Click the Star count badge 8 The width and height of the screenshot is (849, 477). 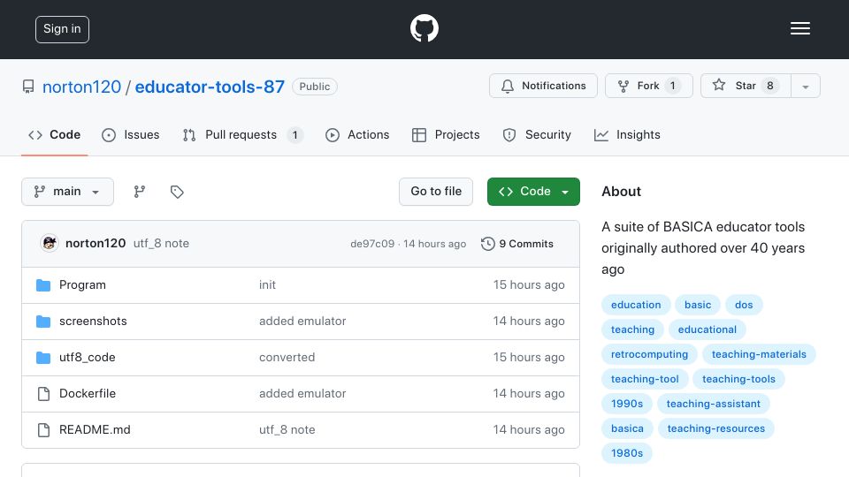click(x=770, y=86)
